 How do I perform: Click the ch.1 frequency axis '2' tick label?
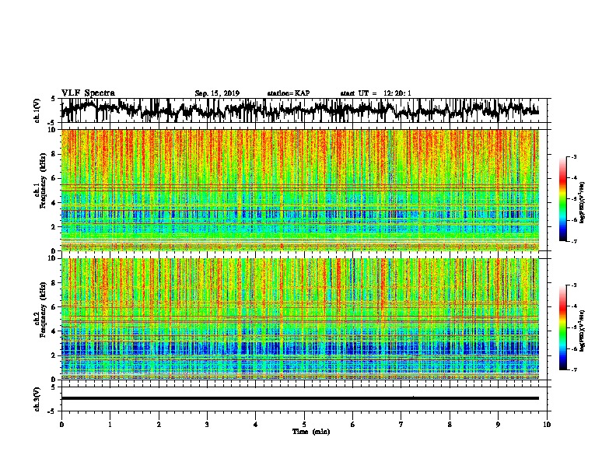pyautogui.click(x=54, y=227)
